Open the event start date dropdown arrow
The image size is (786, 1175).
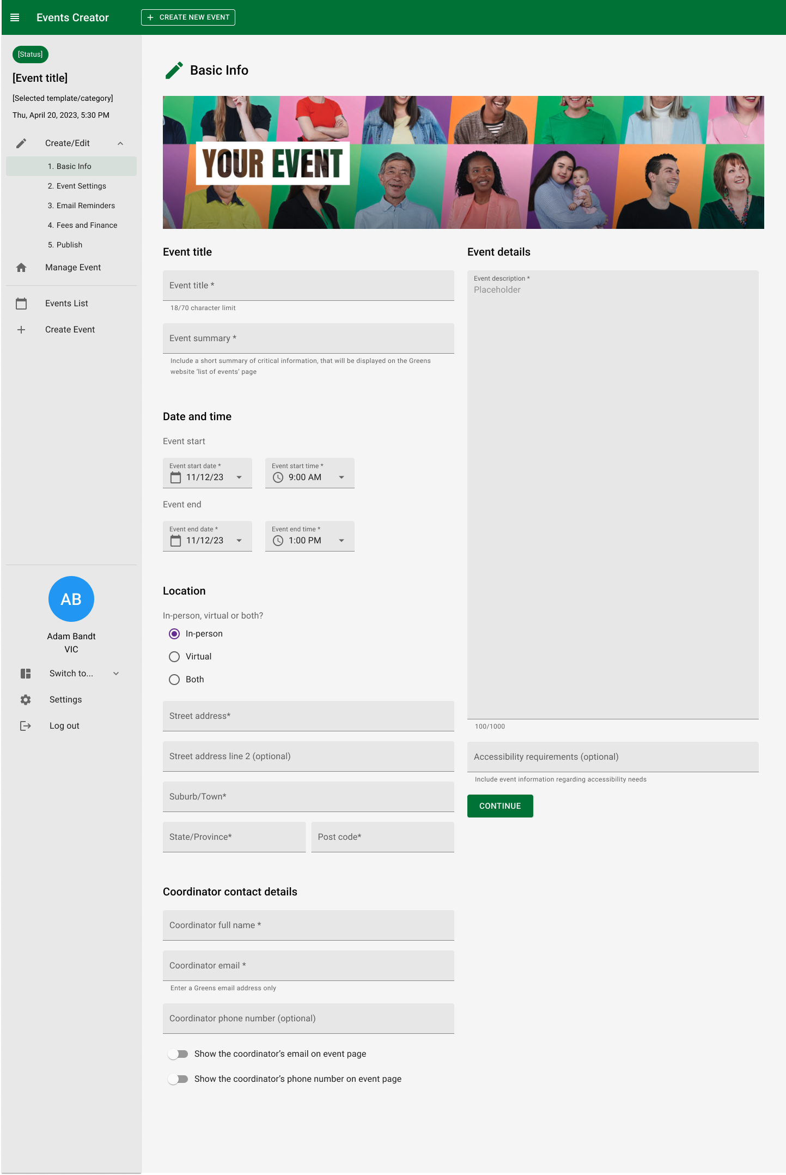pos(239,477)
